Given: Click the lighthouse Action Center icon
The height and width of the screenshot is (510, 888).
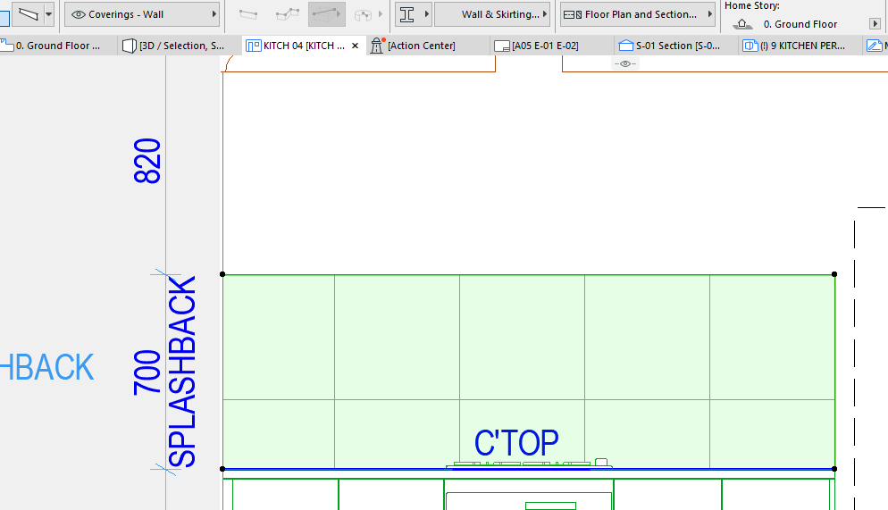Looking at the screenshot, I should click(377, 46).
